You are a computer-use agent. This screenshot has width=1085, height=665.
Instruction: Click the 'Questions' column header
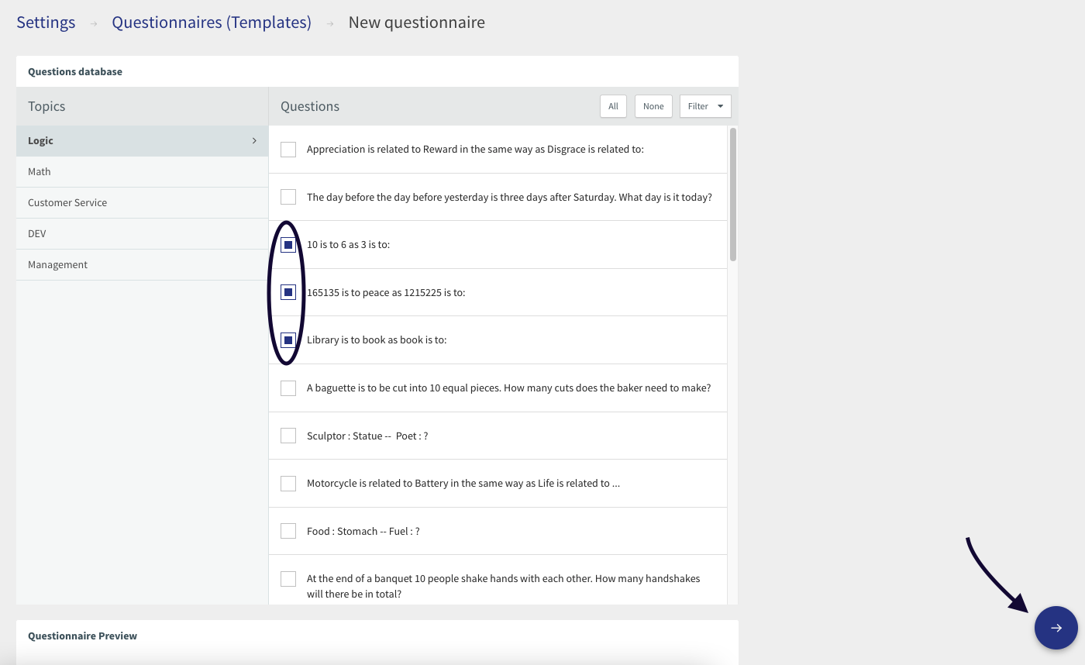(310, 106)
